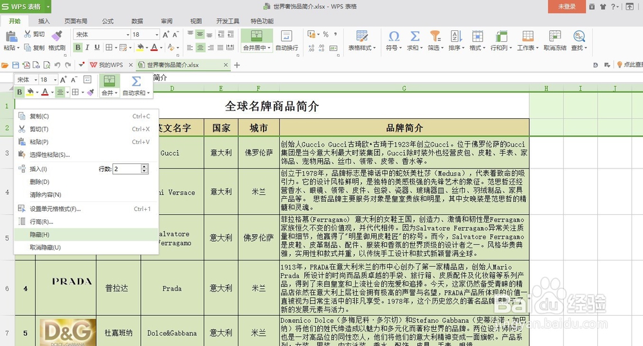643x346 pixels.
Task: Click the Unfreeze Panes (取消冻结) icon
Action: (555, 37)
